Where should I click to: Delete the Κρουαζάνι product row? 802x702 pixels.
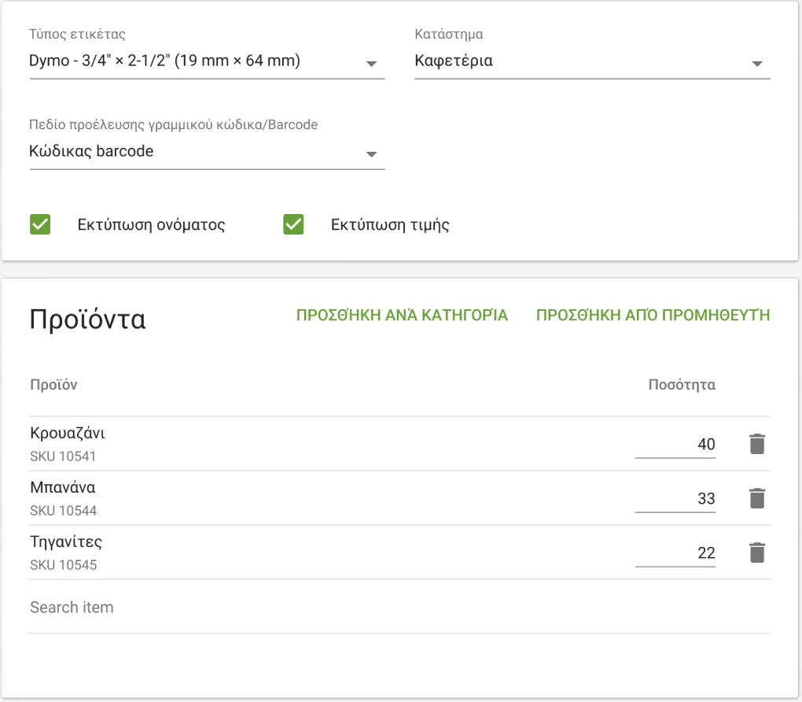[x=756, y=444]
